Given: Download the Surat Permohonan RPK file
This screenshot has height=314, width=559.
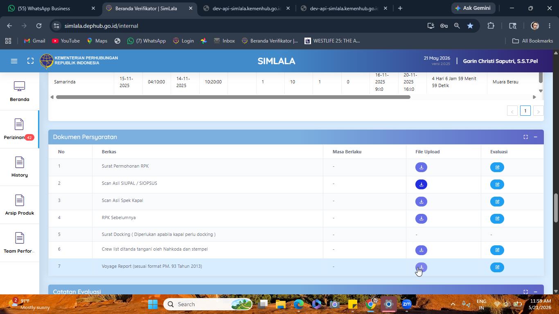Looking at the screenshot, I should (421, 167).
